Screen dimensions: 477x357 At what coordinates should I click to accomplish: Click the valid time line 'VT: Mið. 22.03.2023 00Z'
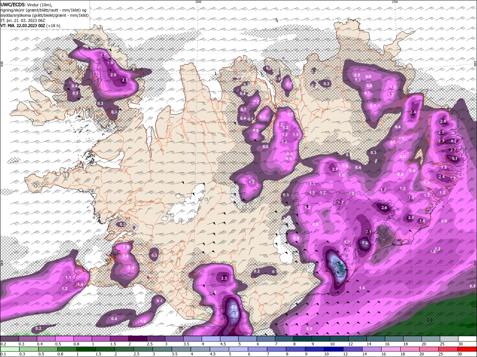click(23, 26)
